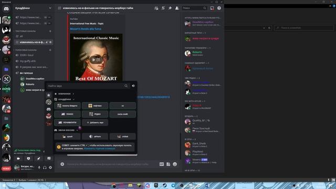Screen dimensions: 336x189
Task: Open Threads icon in channel header
Action: pyautogui.click(x=156, y=8)
